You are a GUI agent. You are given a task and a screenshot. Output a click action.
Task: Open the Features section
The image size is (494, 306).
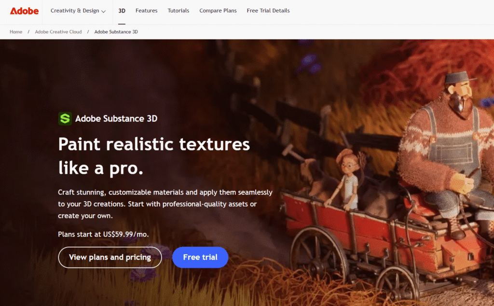coord(146,10)
